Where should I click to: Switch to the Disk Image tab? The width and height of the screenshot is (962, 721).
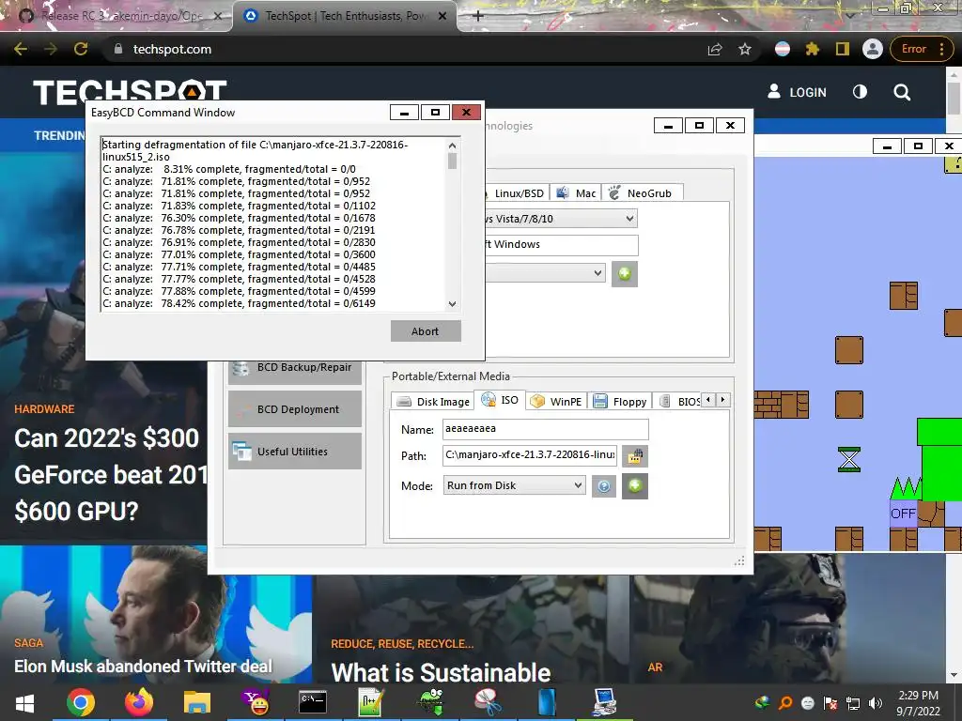(x=434, y=402)
